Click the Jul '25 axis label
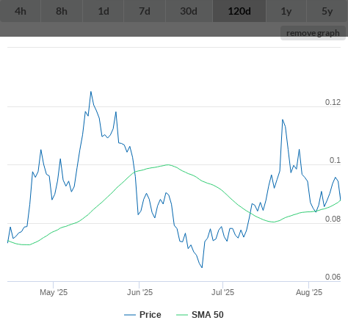The width and height of the screenshot is (348, 334). (222, 292)
